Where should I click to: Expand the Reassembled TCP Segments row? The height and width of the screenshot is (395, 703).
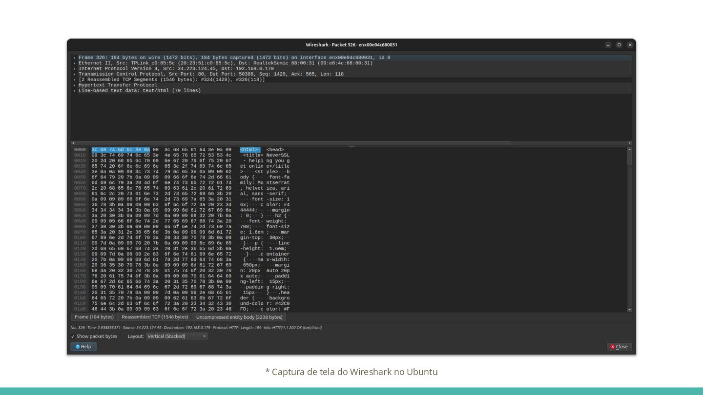coord(75,79)
